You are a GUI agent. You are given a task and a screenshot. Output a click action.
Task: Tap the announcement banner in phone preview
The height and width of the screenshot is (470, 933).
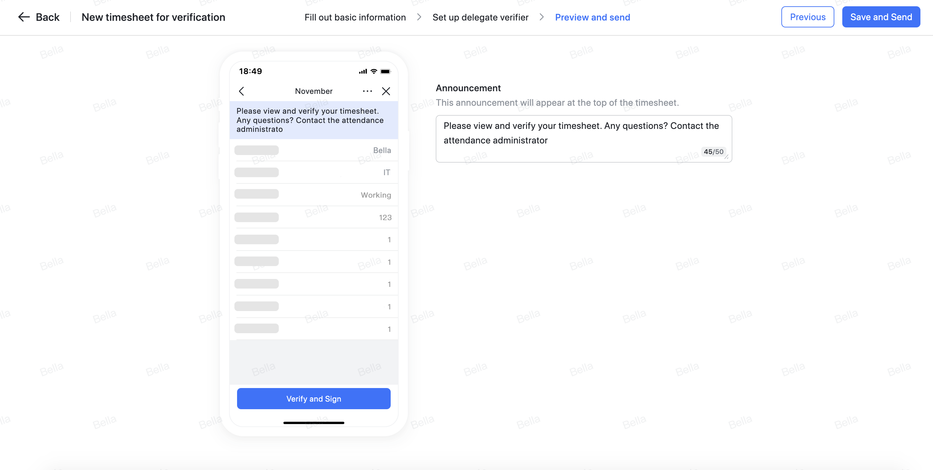coord(313,120)
